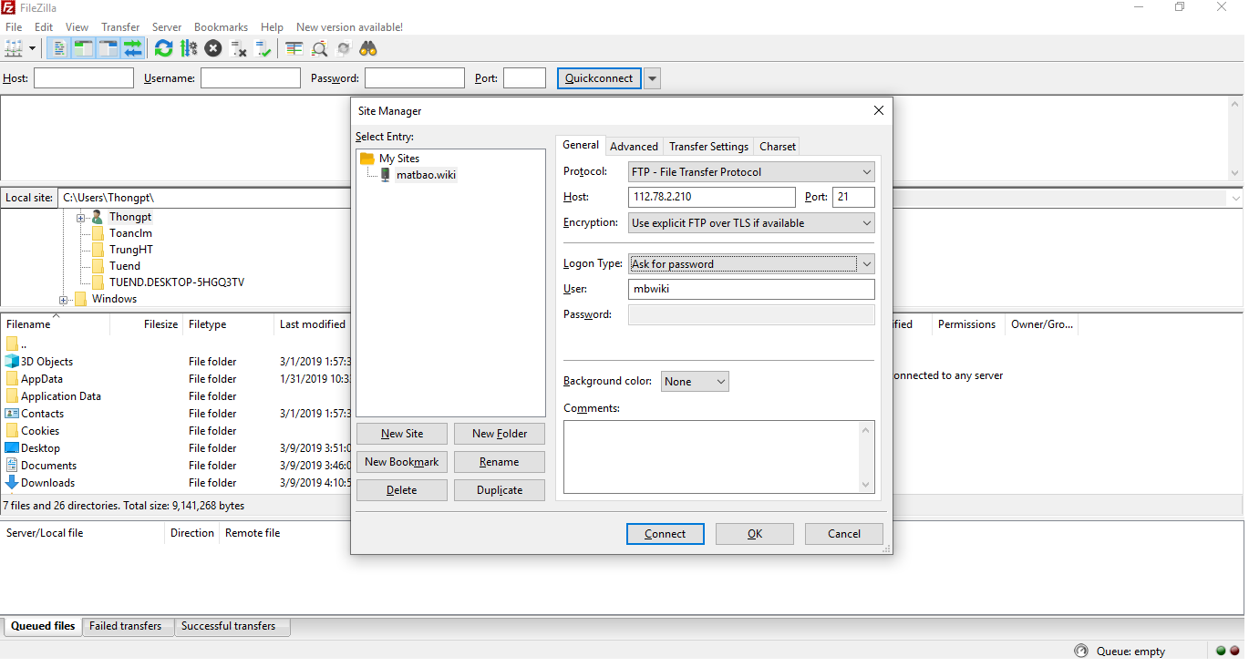Click the cancel current operation icon

pos(213,48)
